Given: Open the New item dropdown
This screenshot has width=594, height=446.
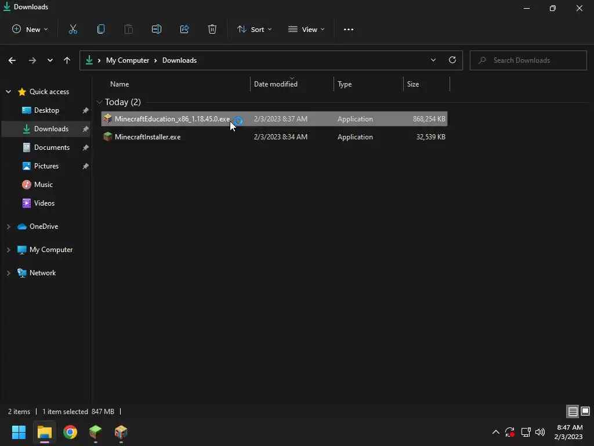Looking at the screenshot, I should pyautogui.click(x=30, y=29).
